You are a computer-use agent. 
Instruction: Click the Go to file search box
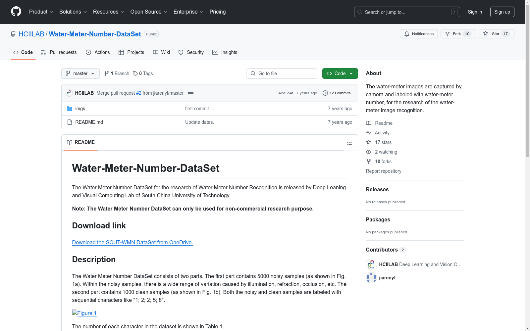point(282,73)
